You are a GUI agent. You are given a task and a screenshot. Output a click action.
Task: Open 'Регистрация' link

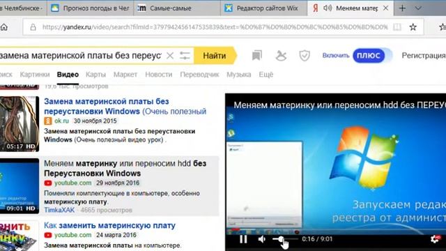424,56
